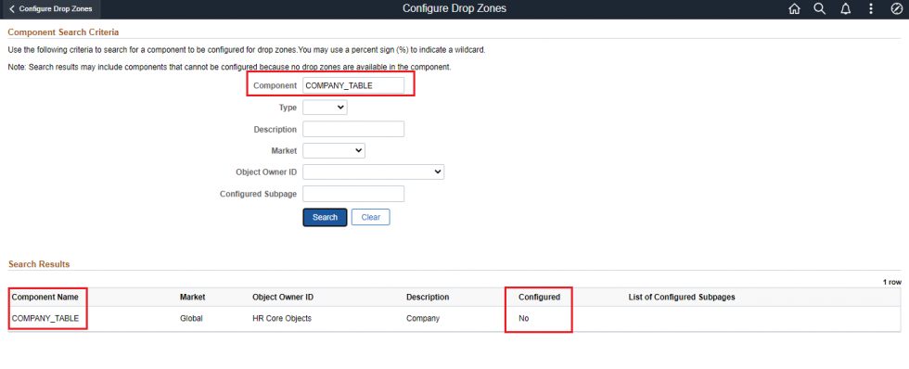This screenshot has width=909, height=369.
Task: Click into the Description input field
Action: coord(353,129)
